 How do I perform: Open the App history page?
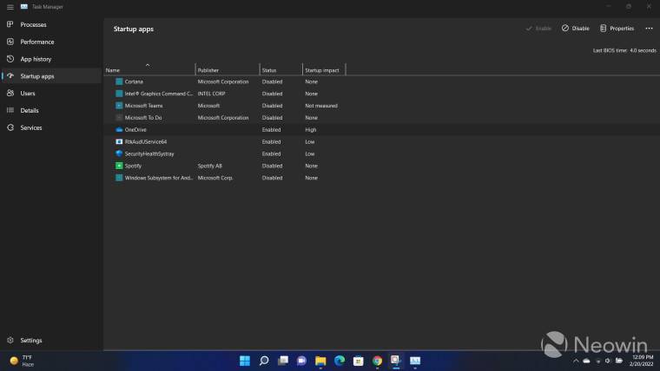(36, 59)
